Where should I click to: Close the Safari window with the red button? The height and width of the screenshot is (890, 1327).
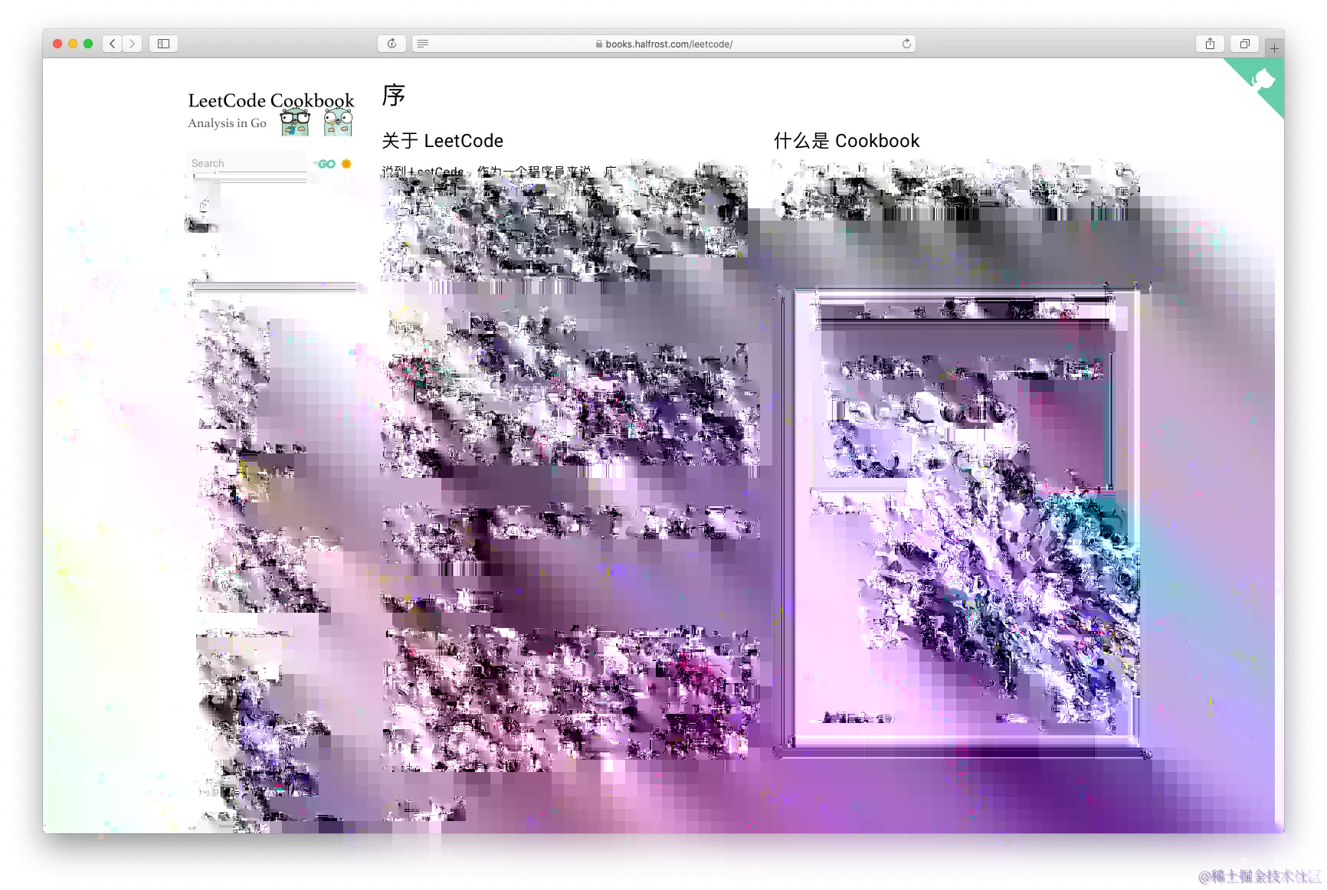(x=57, y=44)
